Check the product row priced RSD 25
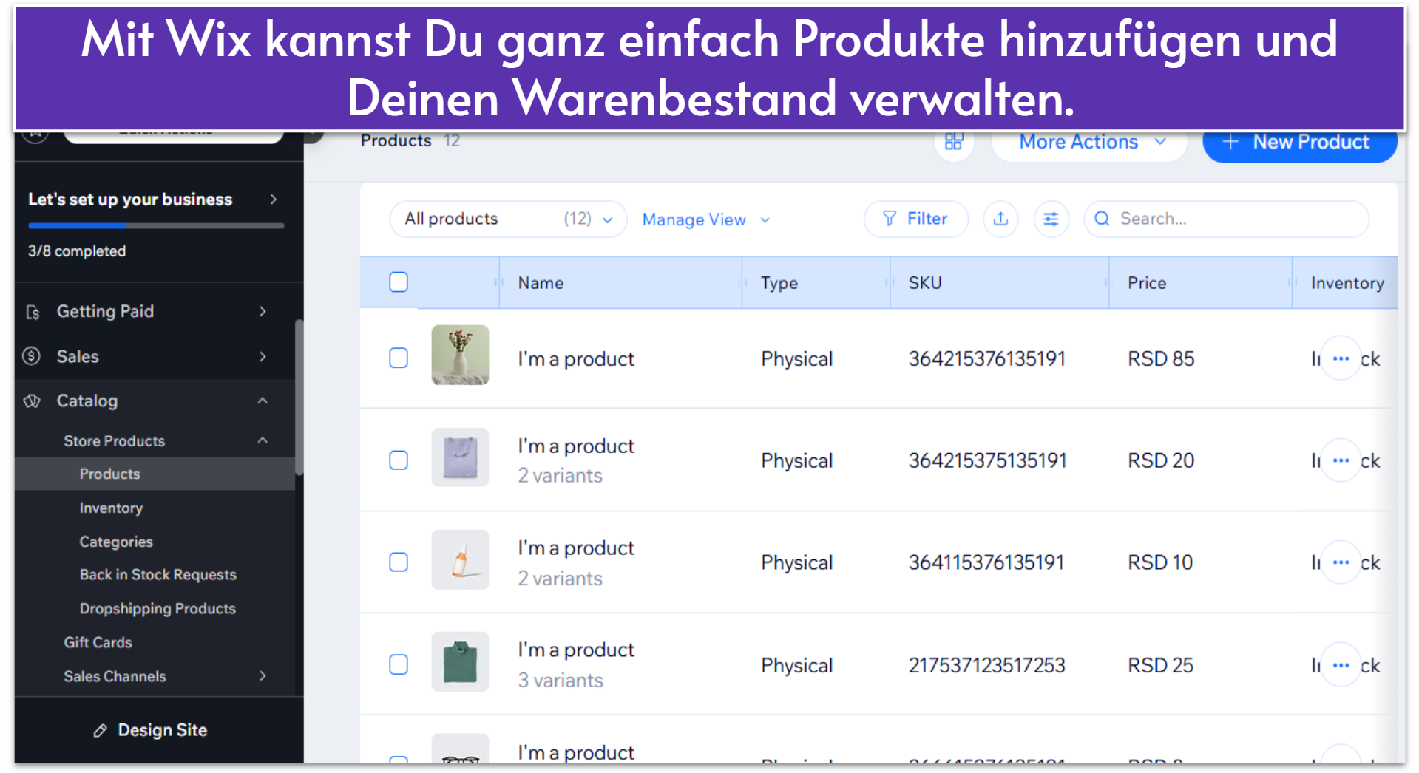The width and height of the screenshot is (1419, 773). (399, 664)
